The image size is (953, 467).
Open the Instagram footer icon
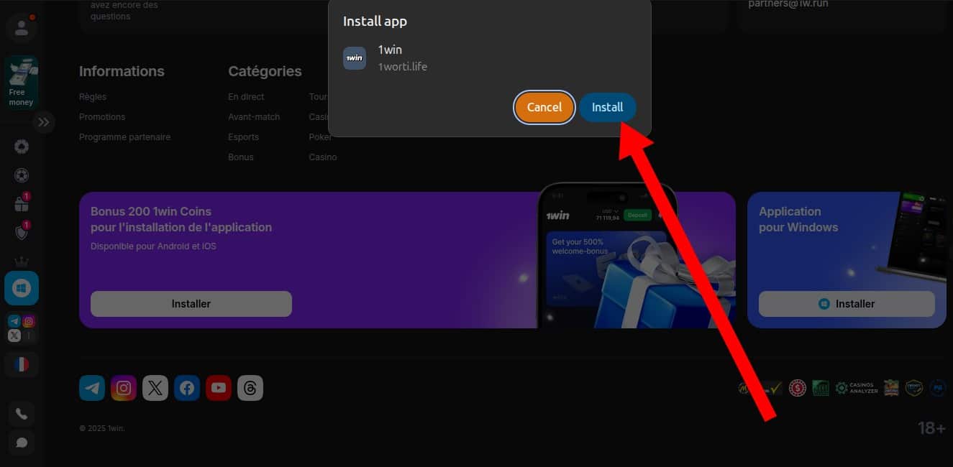(124, 388)
